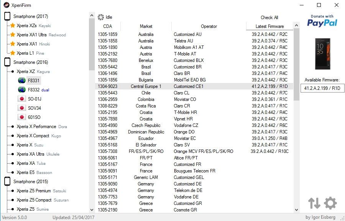Click the Japan flag icon for SOV34
Screen dimensions: 345x221
click(21, 108)
